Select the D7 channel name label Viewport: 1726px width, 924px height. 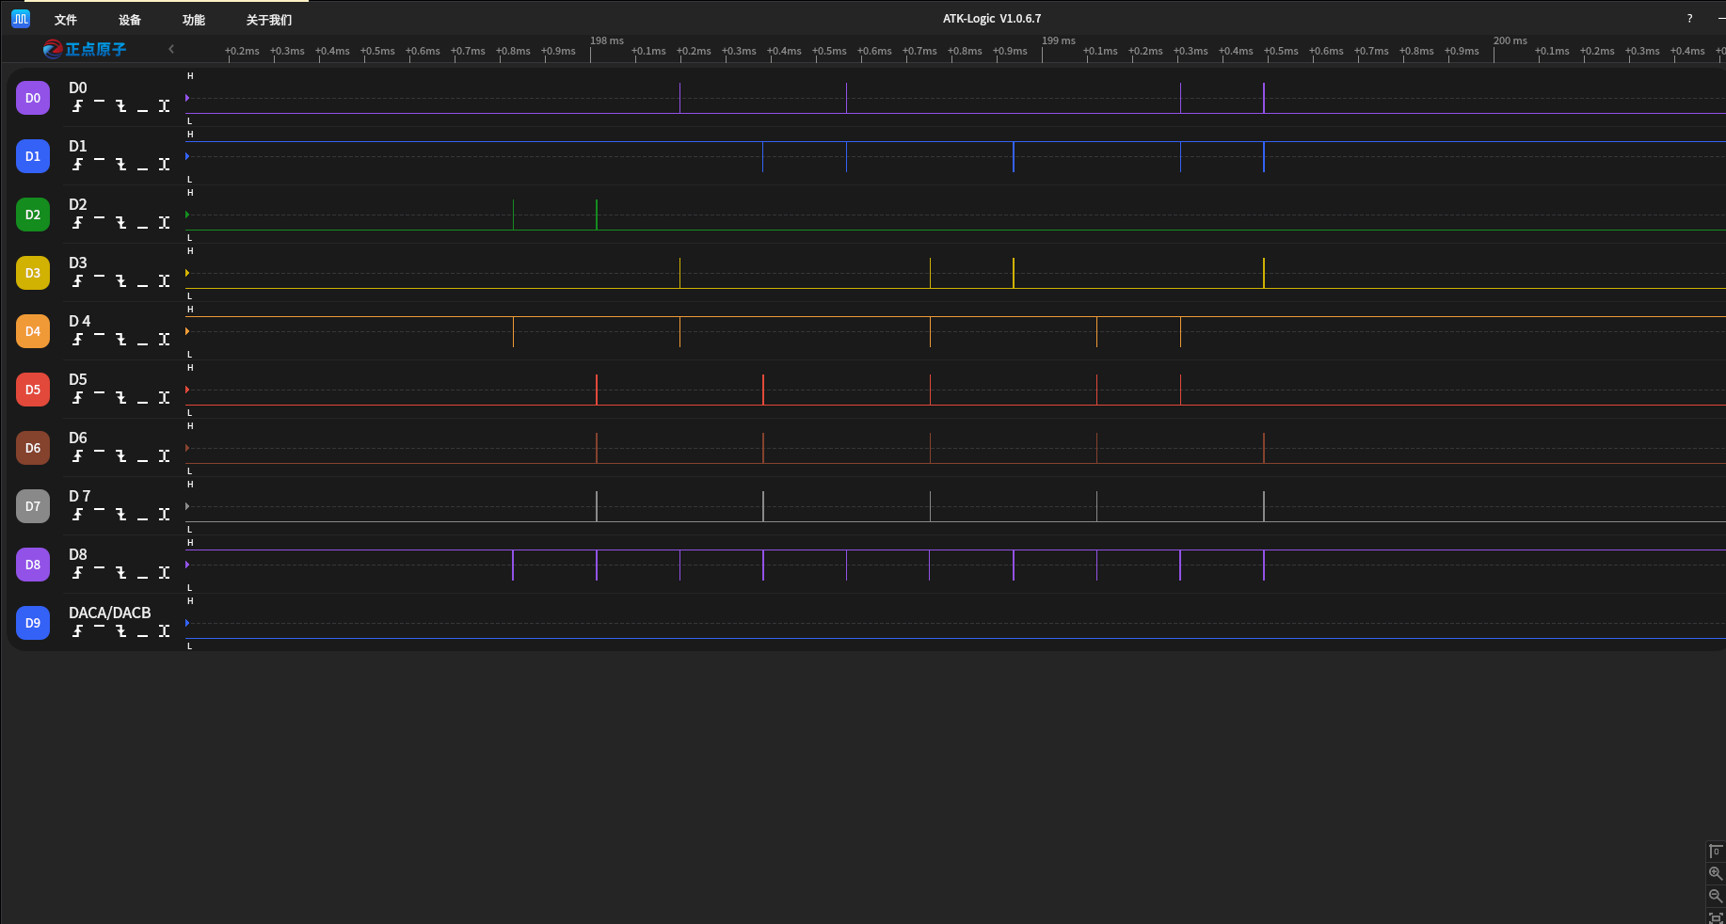click(x=79, y=496)
